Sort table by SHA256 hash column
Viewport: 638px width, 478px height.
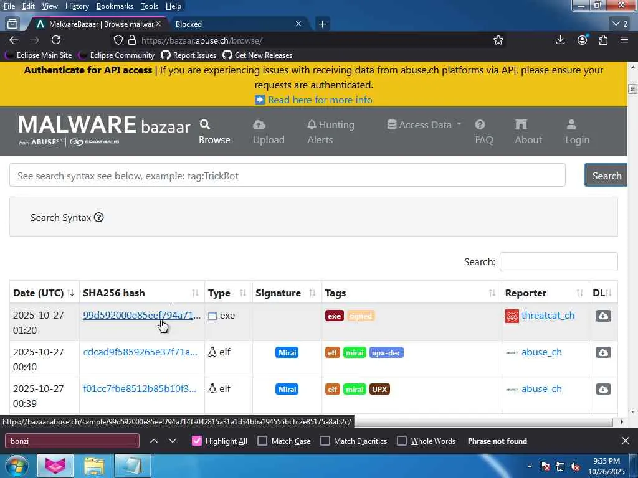tap(141, 293)
